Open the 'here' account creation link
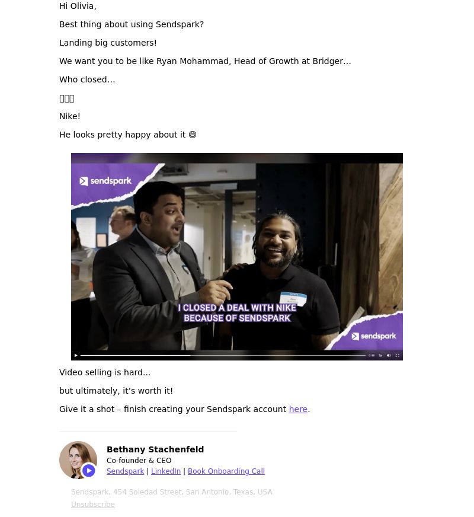 coord(298,409)
